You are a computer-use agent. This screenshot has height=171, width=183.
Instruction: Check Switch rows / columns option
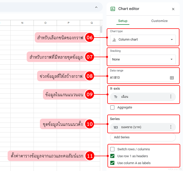point(112,149)
